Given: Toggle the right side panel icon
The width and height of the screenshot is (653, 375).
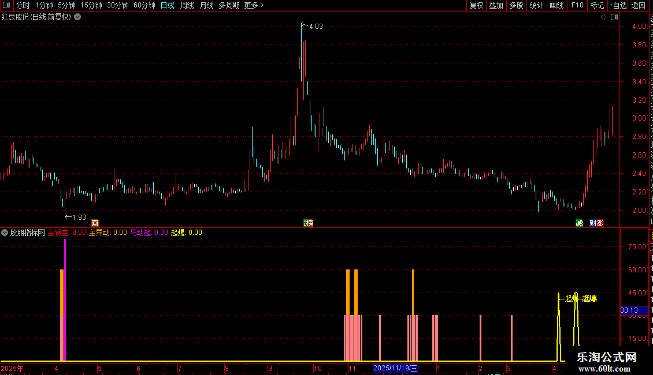Looking at the screenshot, I should tap(614, 17).
